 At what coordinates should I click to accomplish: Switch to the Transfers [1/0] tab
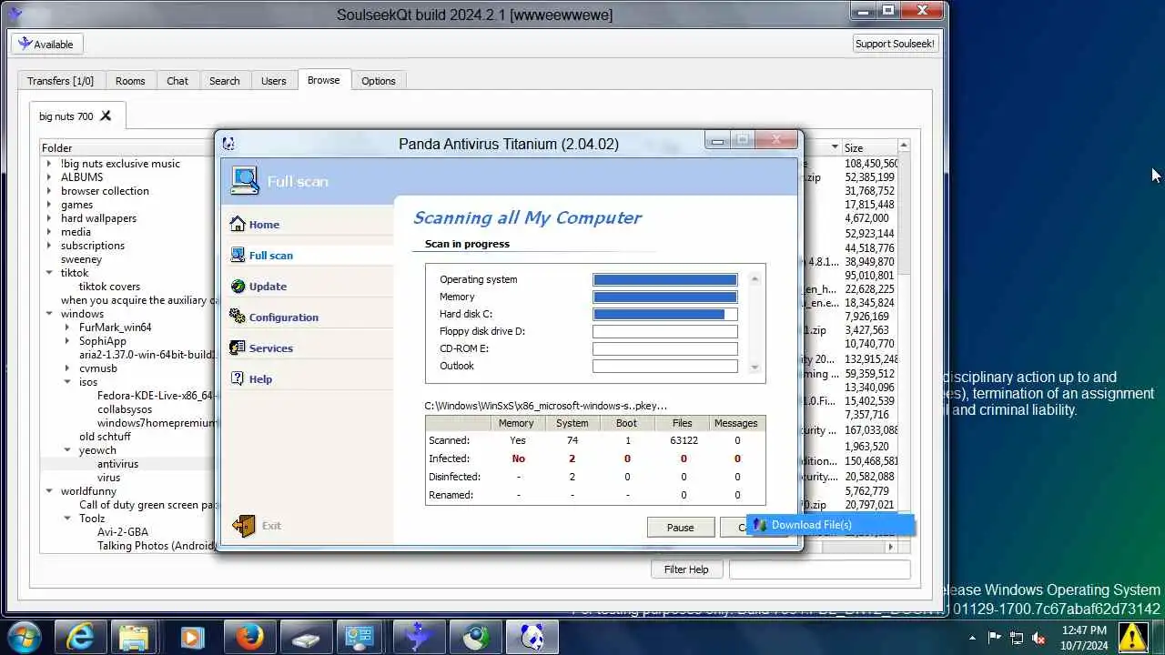pyautogui.click(x=60, y=81)
